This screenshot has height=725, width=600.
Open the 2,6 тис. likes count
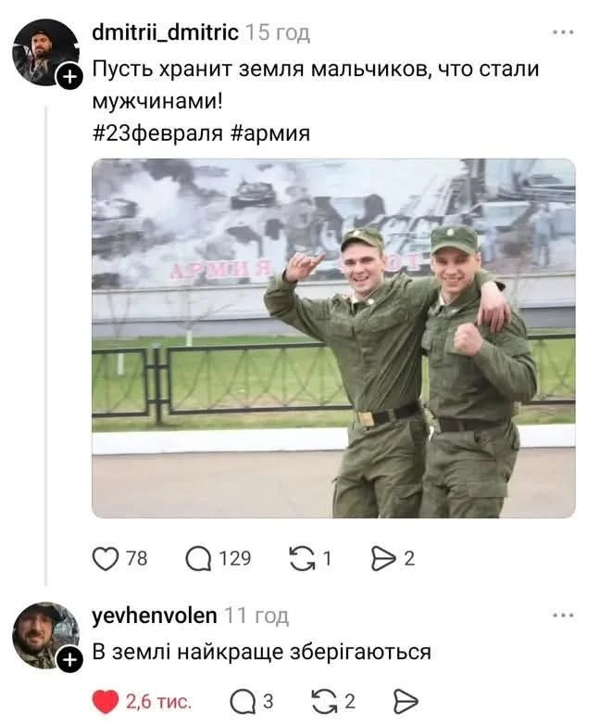[x=158, y=702]
